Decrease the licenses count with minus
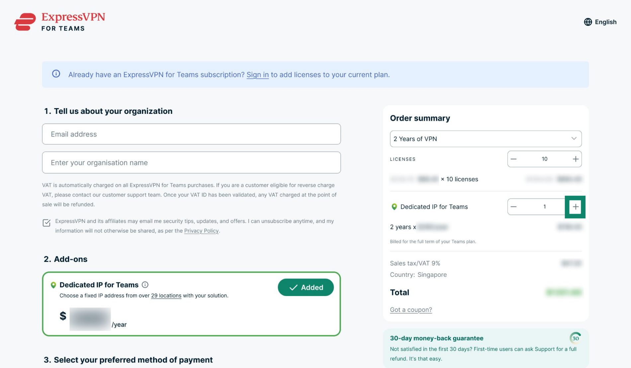Image resolution: width=631 pixels, height=368 pixels. [513, 159]
